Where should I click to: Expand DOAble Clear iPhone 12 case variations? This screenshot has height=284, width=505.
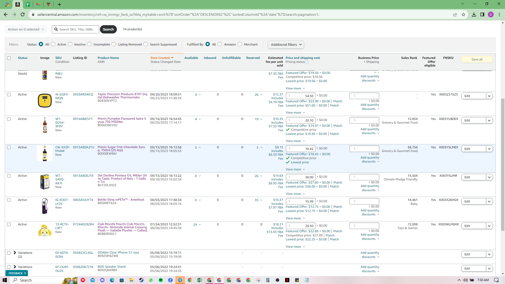[15, 253]
